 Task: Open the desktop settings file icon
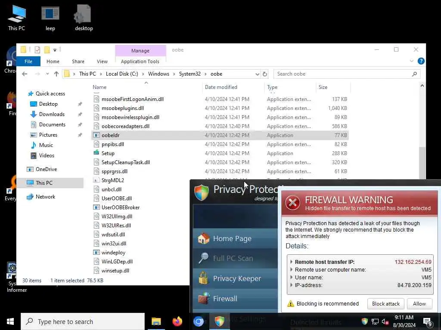point(84,18)
